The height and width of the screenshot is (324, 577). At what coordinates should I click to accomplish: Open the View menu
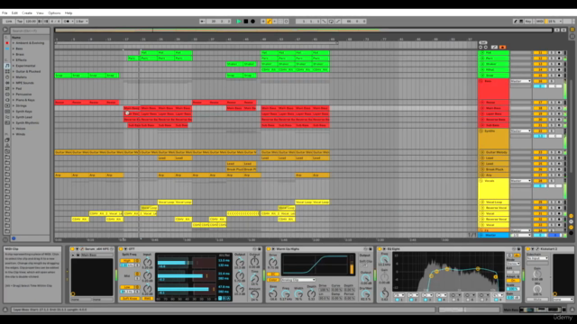pyautogui.click(x=40, y=13)
